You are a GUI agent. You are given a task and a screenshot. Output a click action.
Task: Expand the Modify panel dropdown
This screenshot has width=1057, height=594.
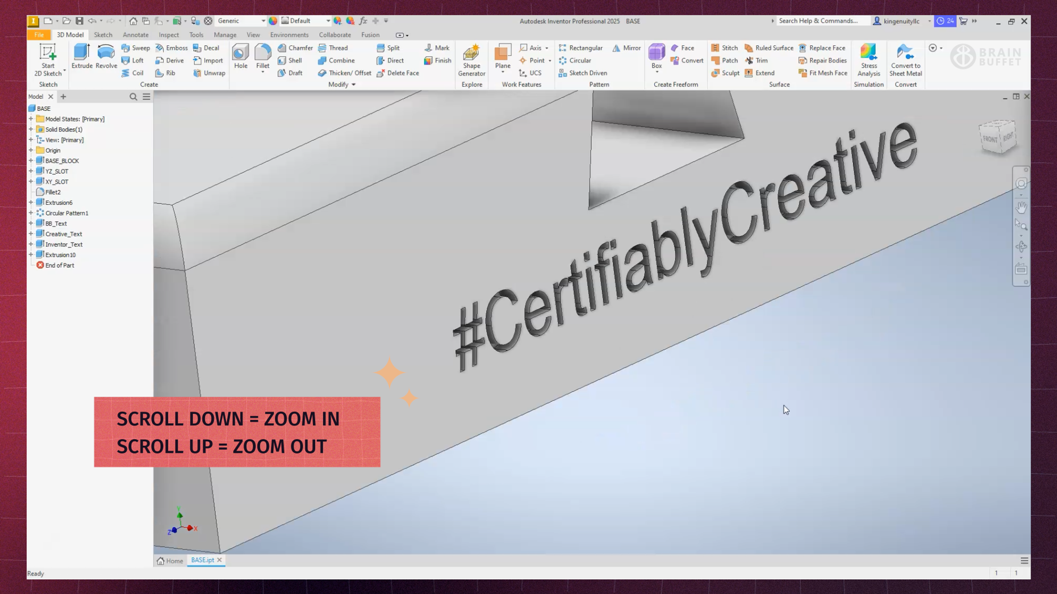[x=354, y=84]
